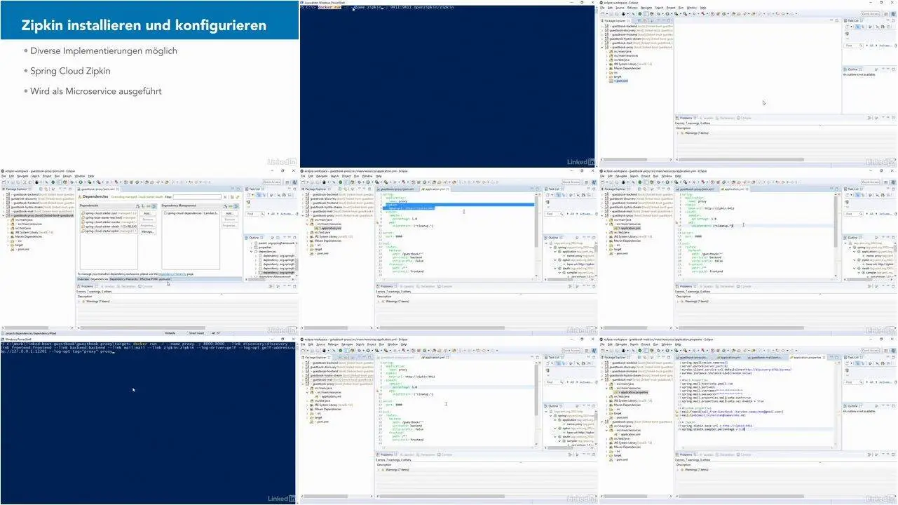Toggle sort icon in Dependency Management section header
Image resolution: width=898 pixels, height=505 pixels.
tap(225, 206)
